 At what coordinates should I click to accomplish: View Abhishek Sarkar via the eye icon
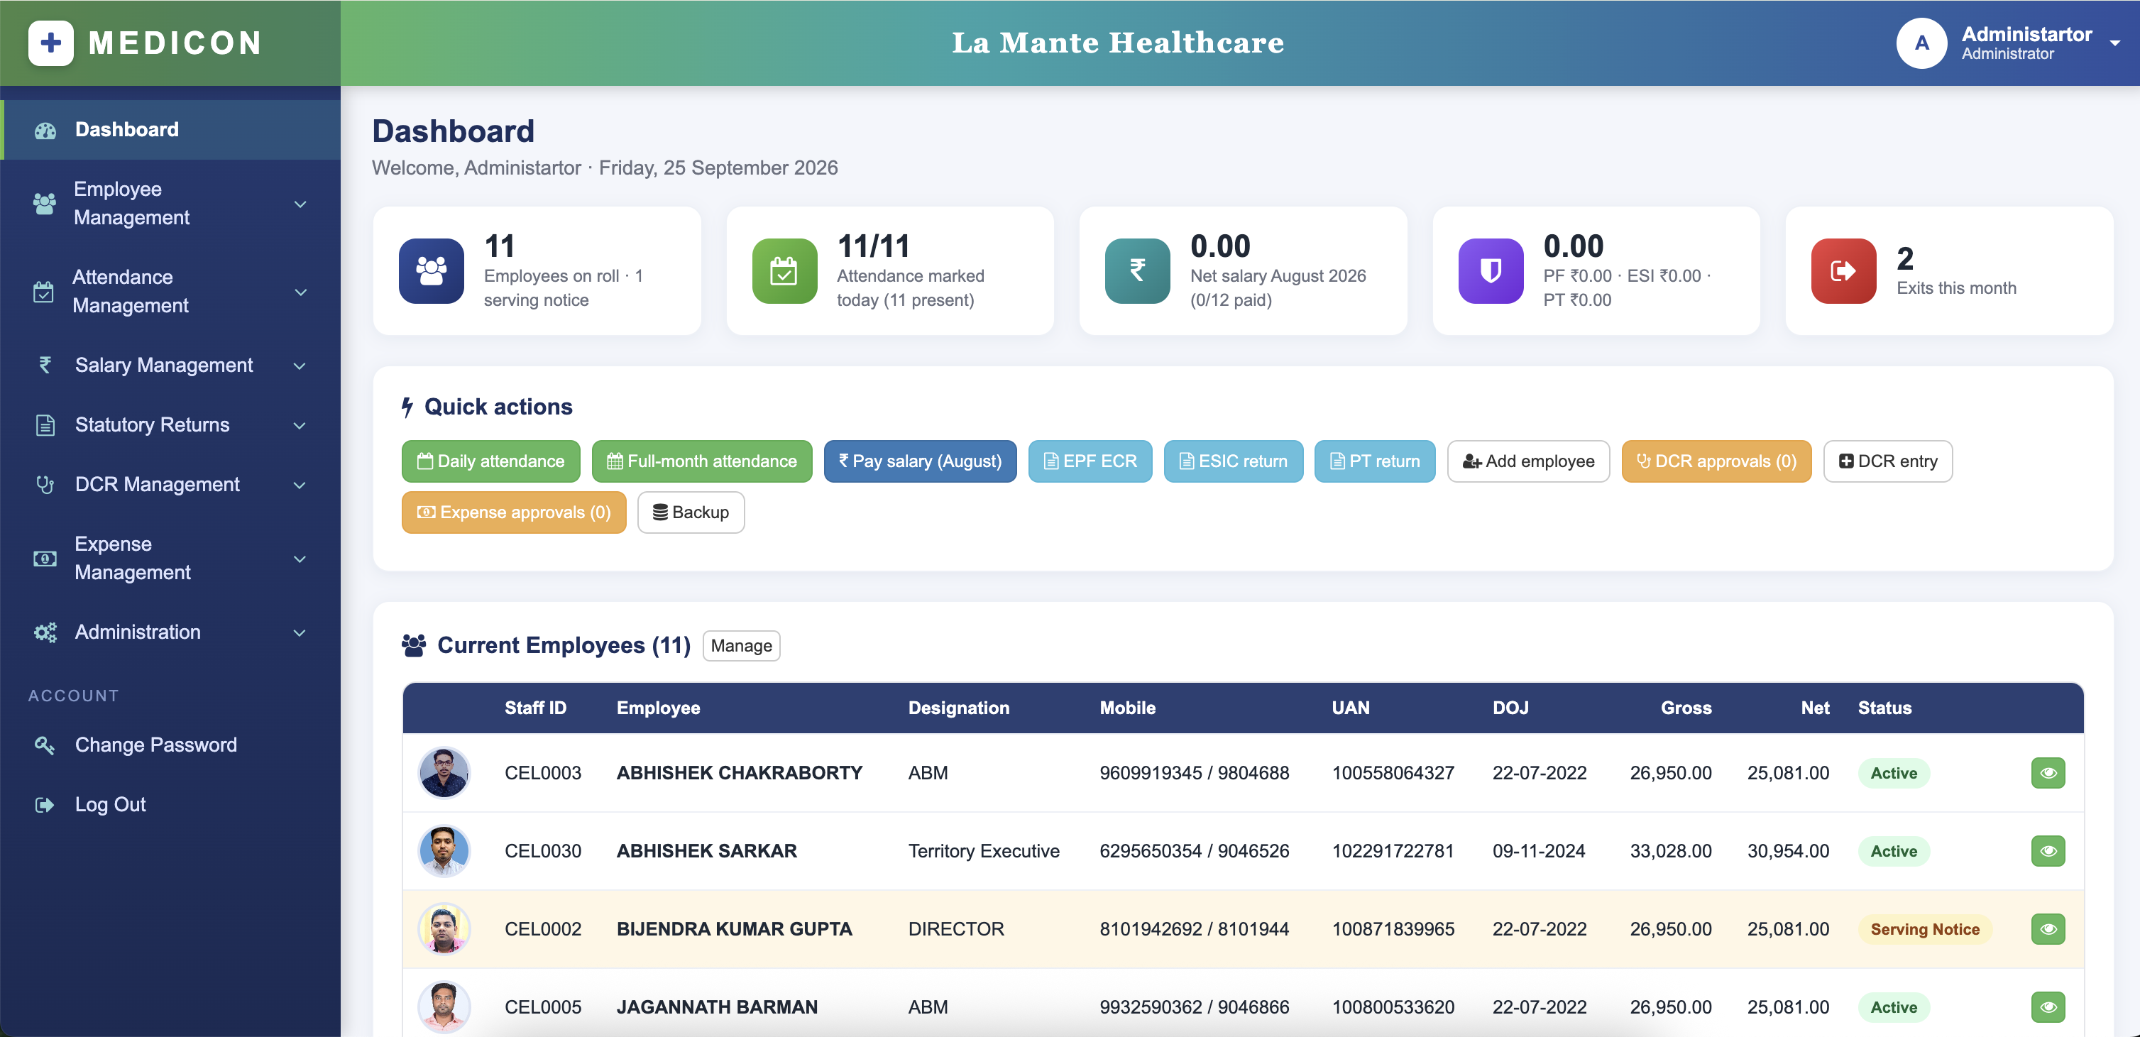coord(2048,851)
